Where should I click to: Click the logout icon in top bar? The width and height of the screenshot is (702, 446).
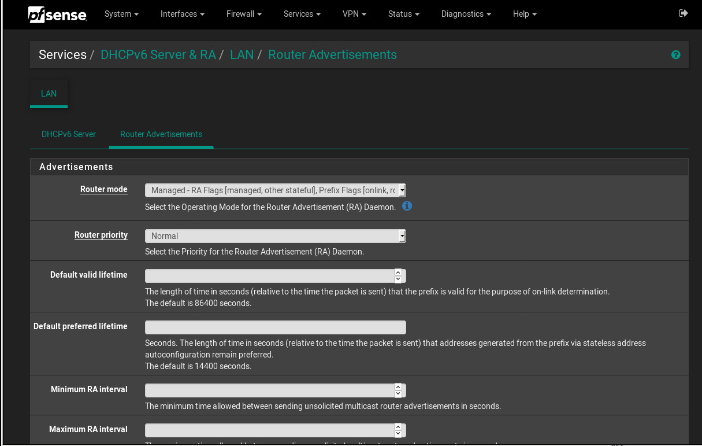(683, 13)
